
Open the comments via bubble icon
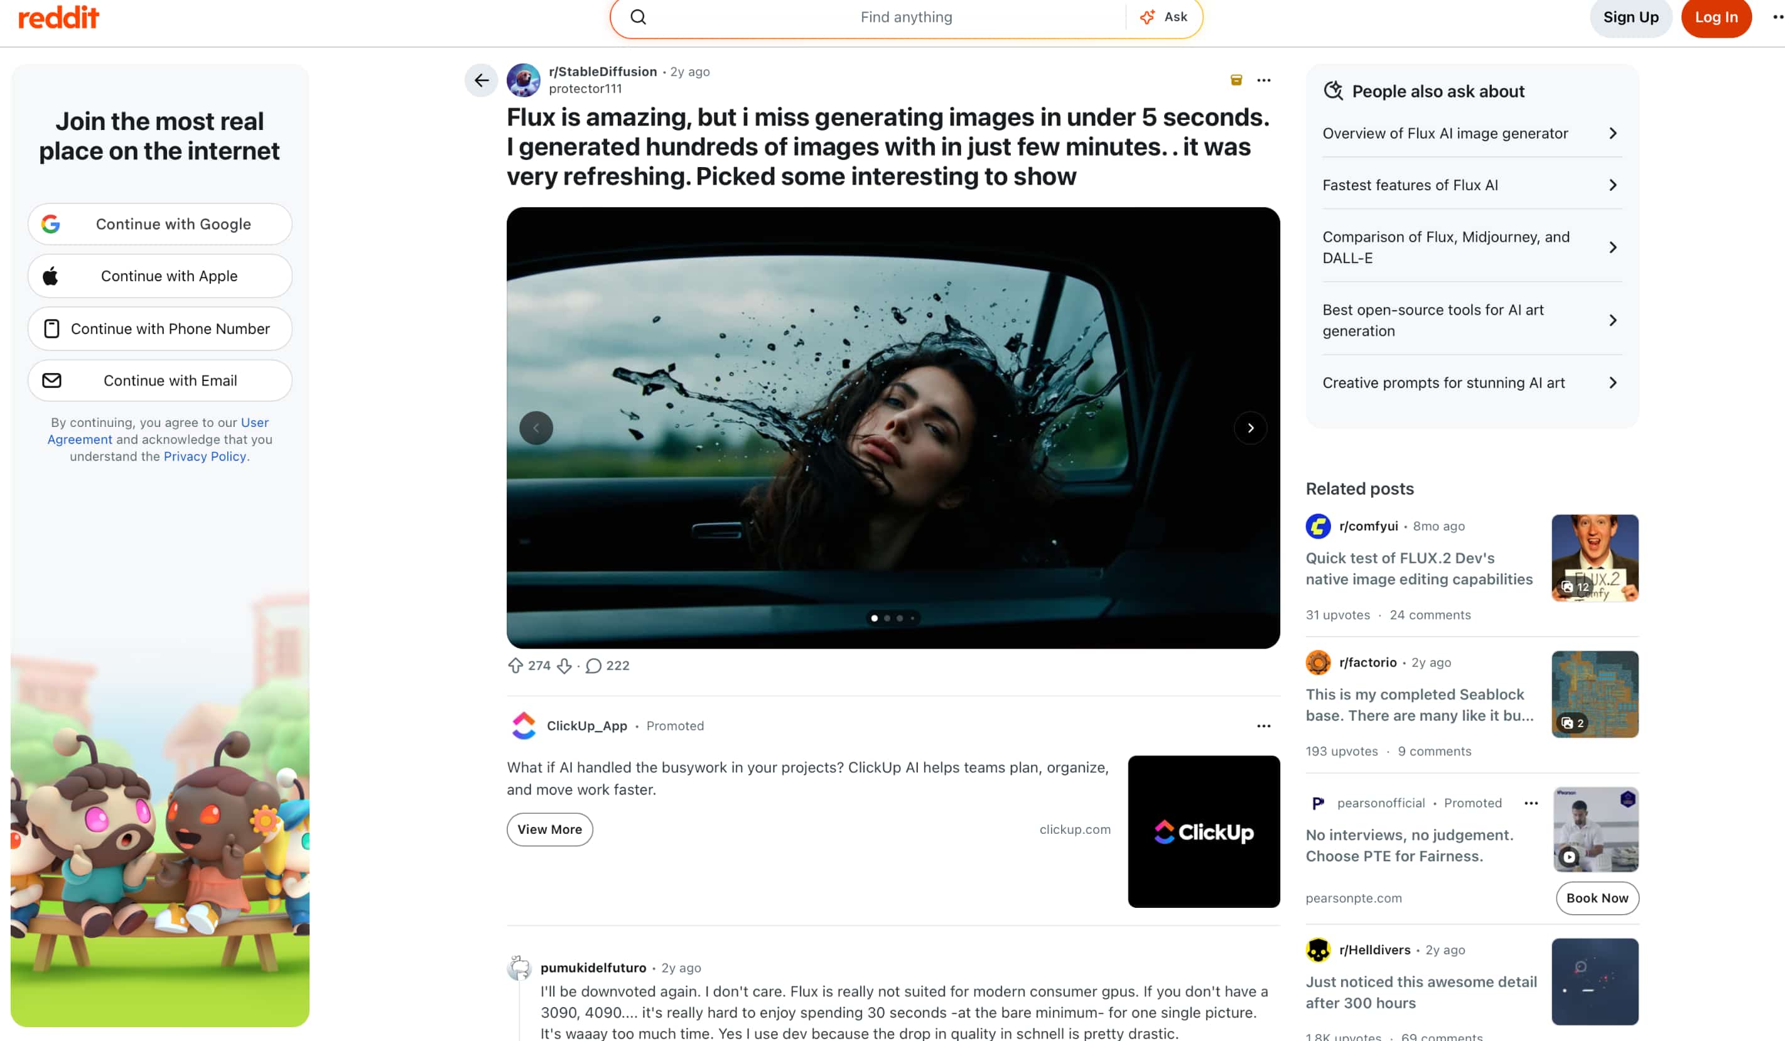(x=593, y=666)
